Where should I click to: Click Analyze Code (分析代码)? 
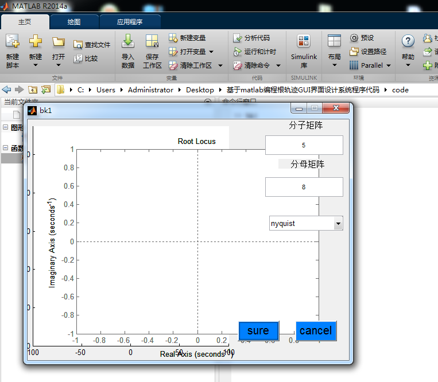(x=251, y=38)
